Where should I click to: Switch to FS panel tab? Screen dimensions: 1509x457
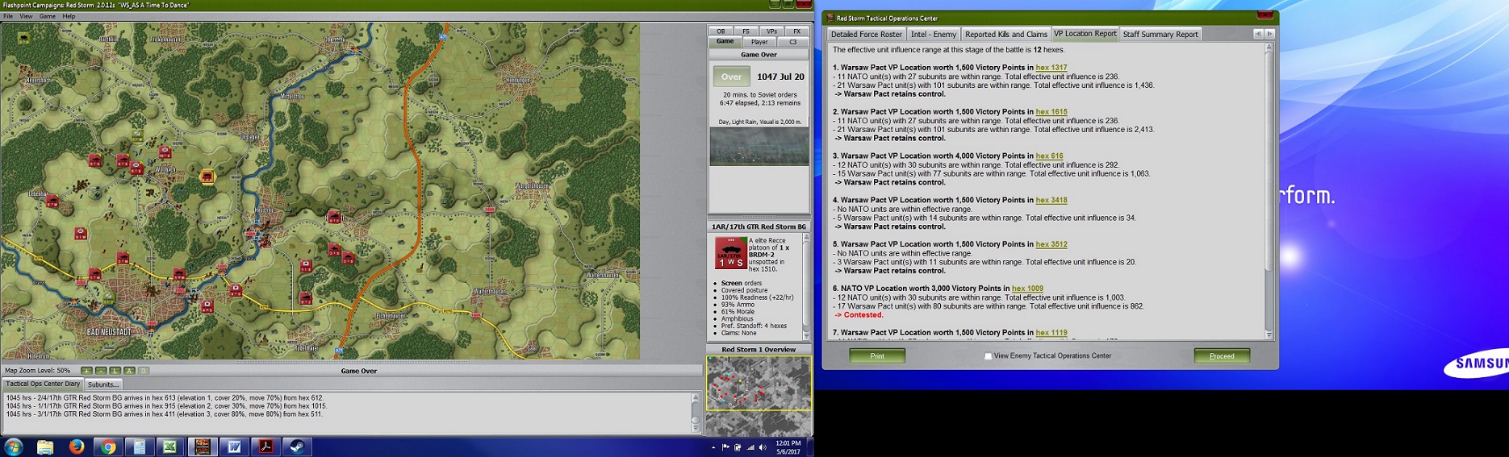point(746,31)
